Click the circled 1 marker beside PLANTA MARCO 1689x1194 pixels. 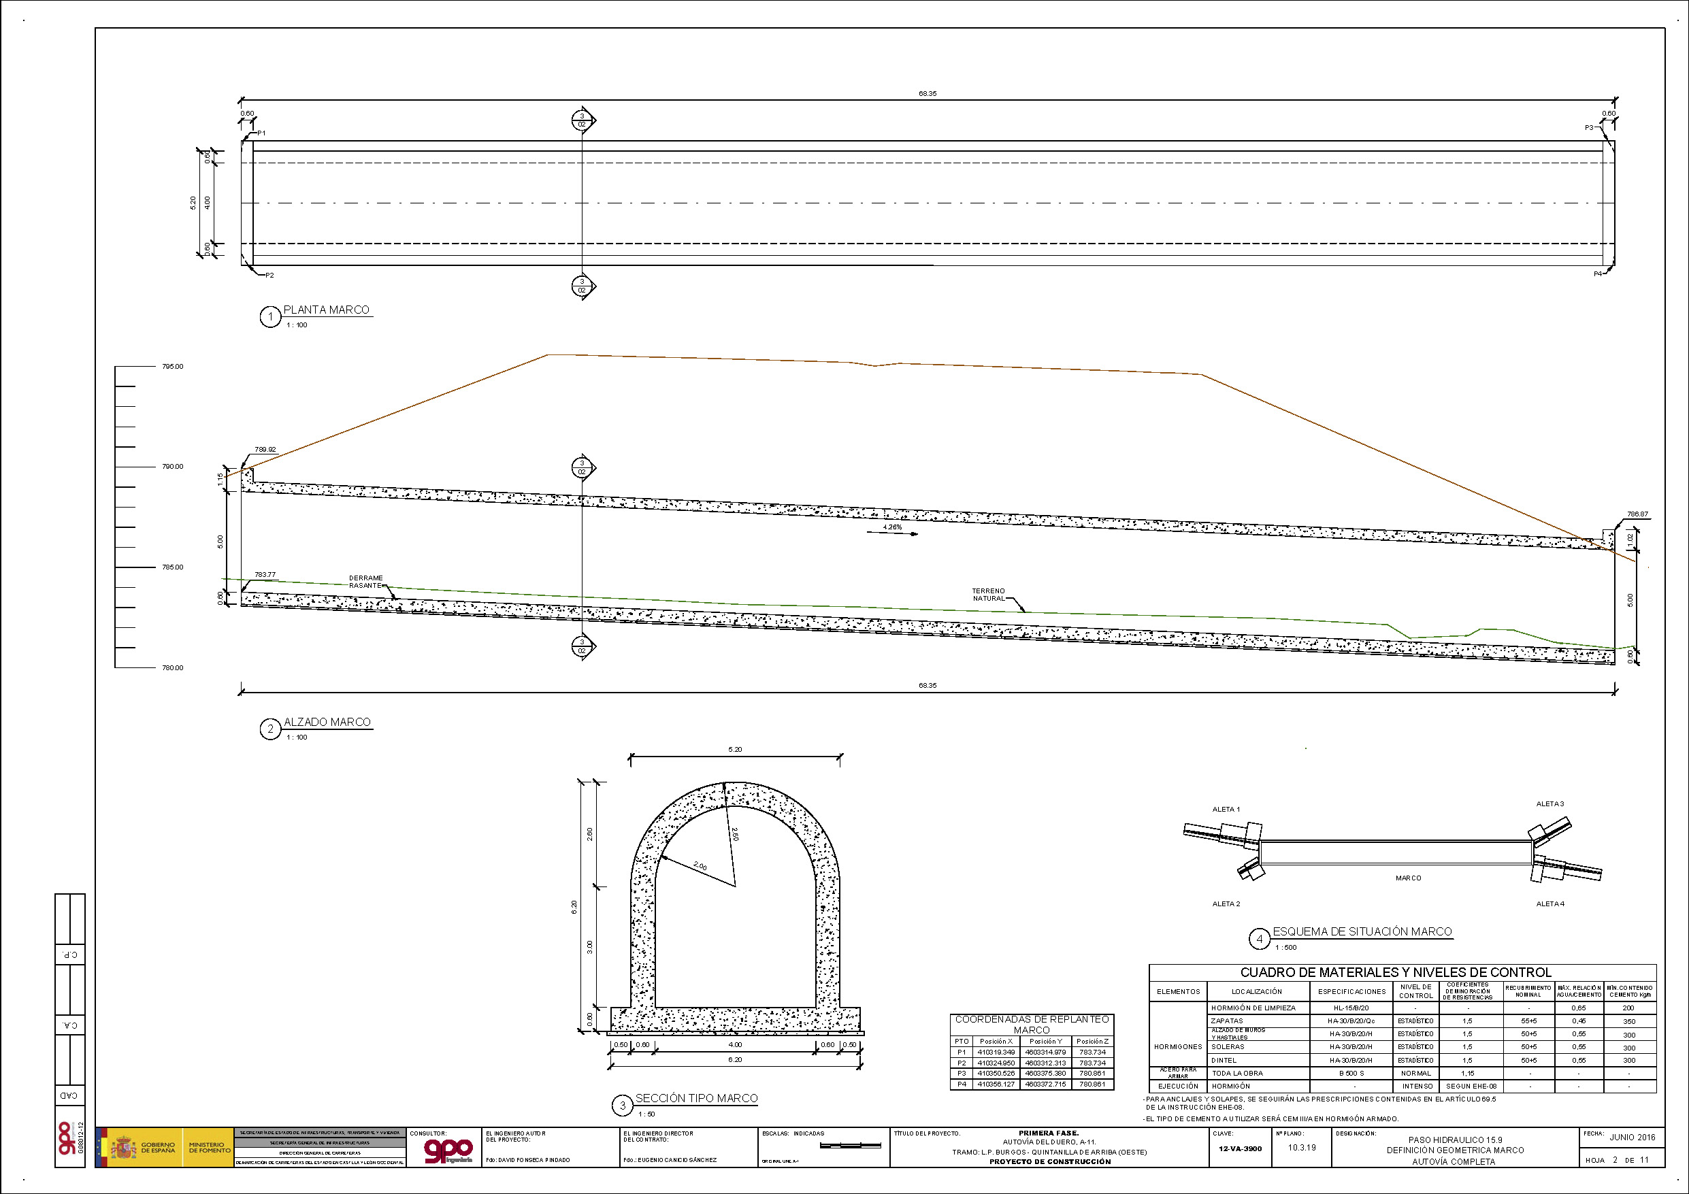point(270,316)
